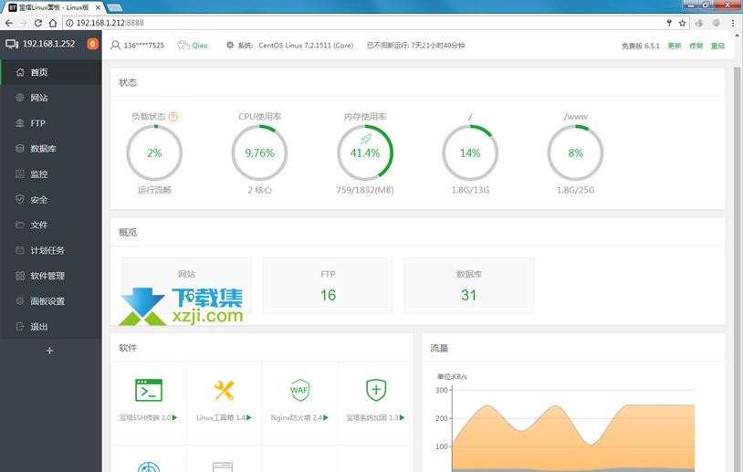Open the Nginx防火墙 WAF shield icon
743x472 pixels.
coord(299,390)
